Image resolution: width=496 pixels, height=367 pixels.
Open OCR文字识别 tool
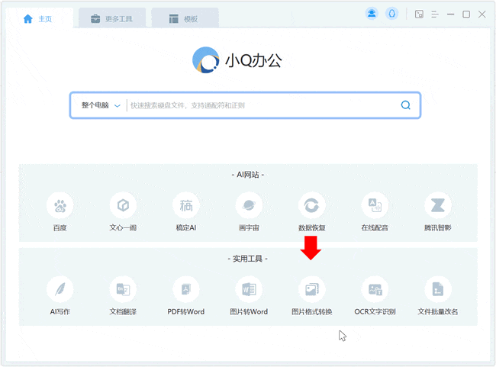[x=375, y=290]
